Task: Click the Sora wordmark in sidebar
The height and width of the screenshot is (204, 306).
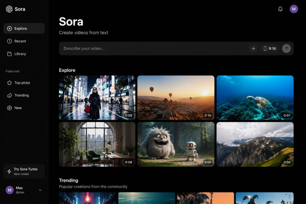Action: [x=20, y=9]
